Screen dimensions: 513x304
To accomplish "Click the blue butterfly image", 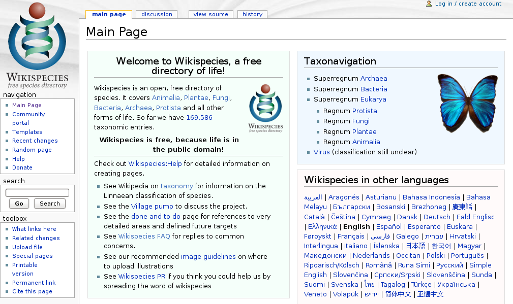I will (x=468, y=103).
